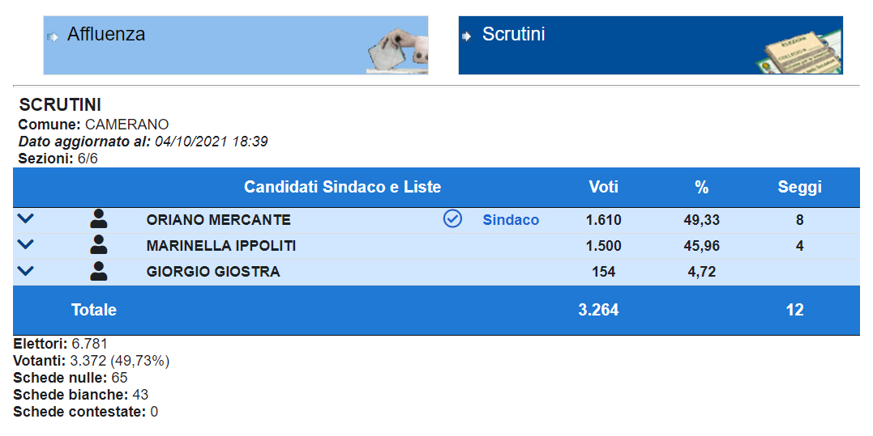This screenshot has width=873, height=436.
Task: Select candidate name ORIANO MERCANTE
Action: pyautogui.click(x=218, y=220)
